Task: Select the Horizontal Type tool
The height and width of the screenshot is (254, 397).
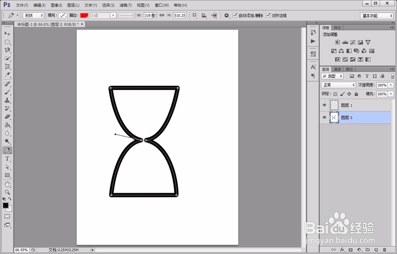Action: pos(7,159)
